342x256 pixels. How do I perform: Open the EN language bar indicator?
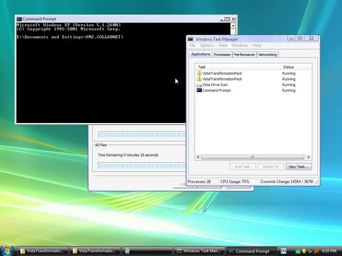tap(283, 251)
